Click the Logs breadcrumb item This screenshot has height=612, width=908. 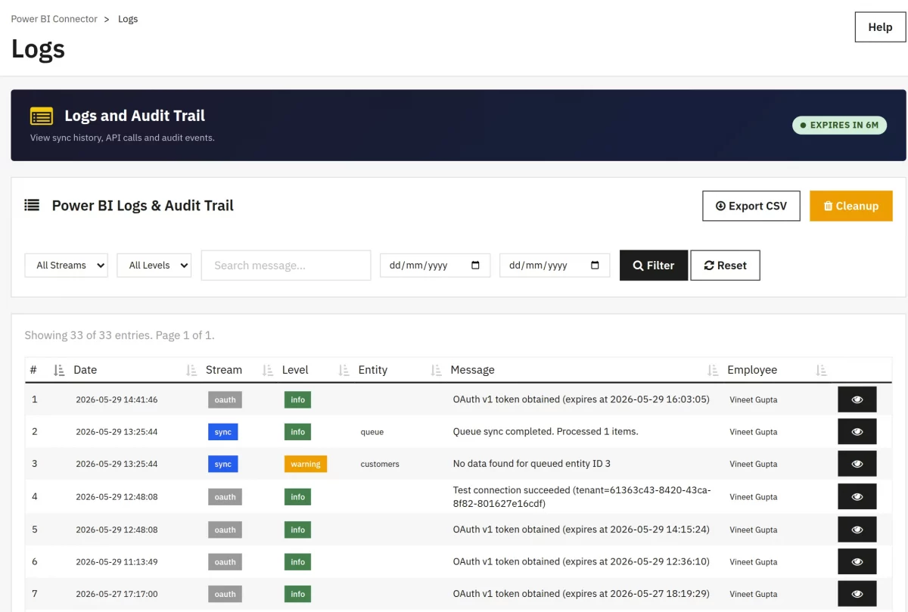128,19
